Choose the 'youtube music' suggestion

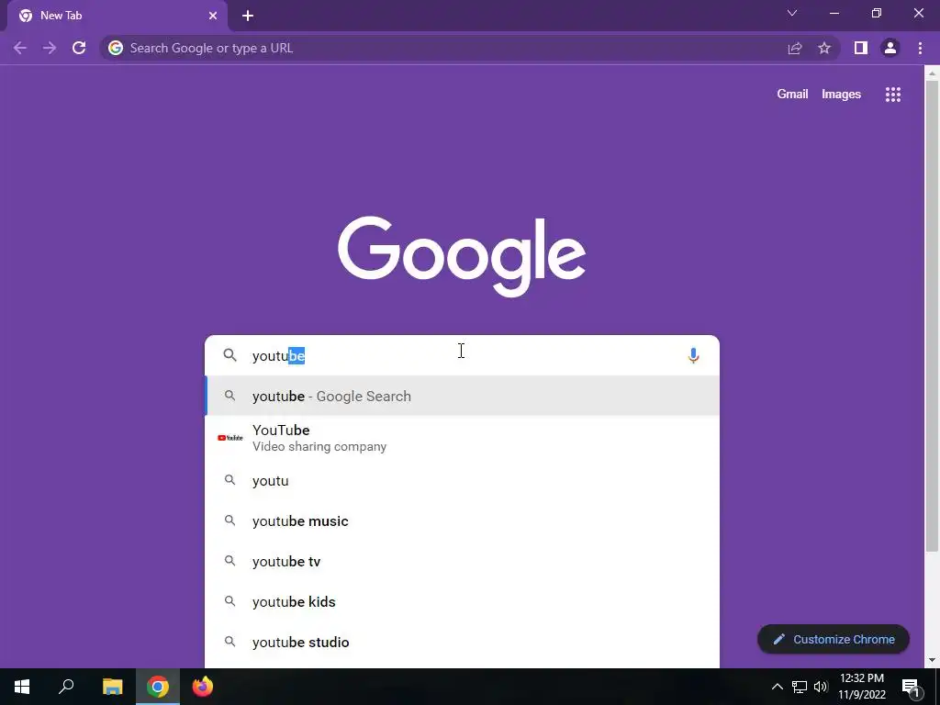tap(463, 521)
